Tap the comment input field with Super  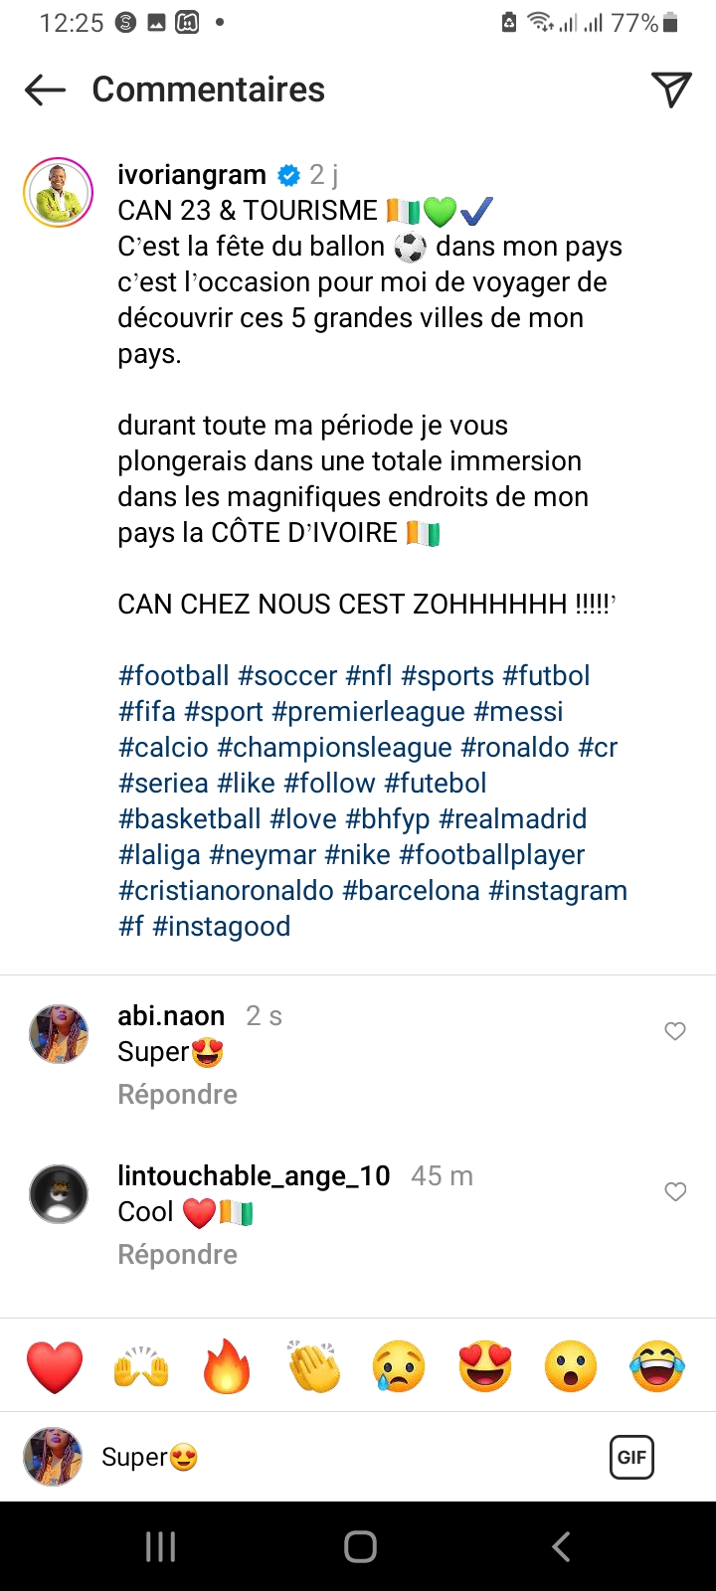[348, 1457]
